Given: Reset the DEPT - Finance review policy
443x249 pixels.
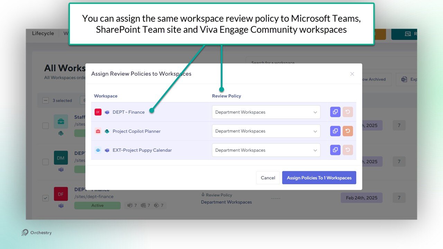Looking at the screenshot, I should click(x=348, y=112).
